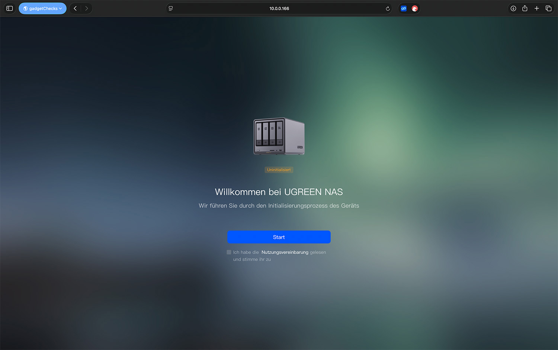
Task: Reload the page with the refresh icon
Action: pyautogui.click(x=388, y=9)
